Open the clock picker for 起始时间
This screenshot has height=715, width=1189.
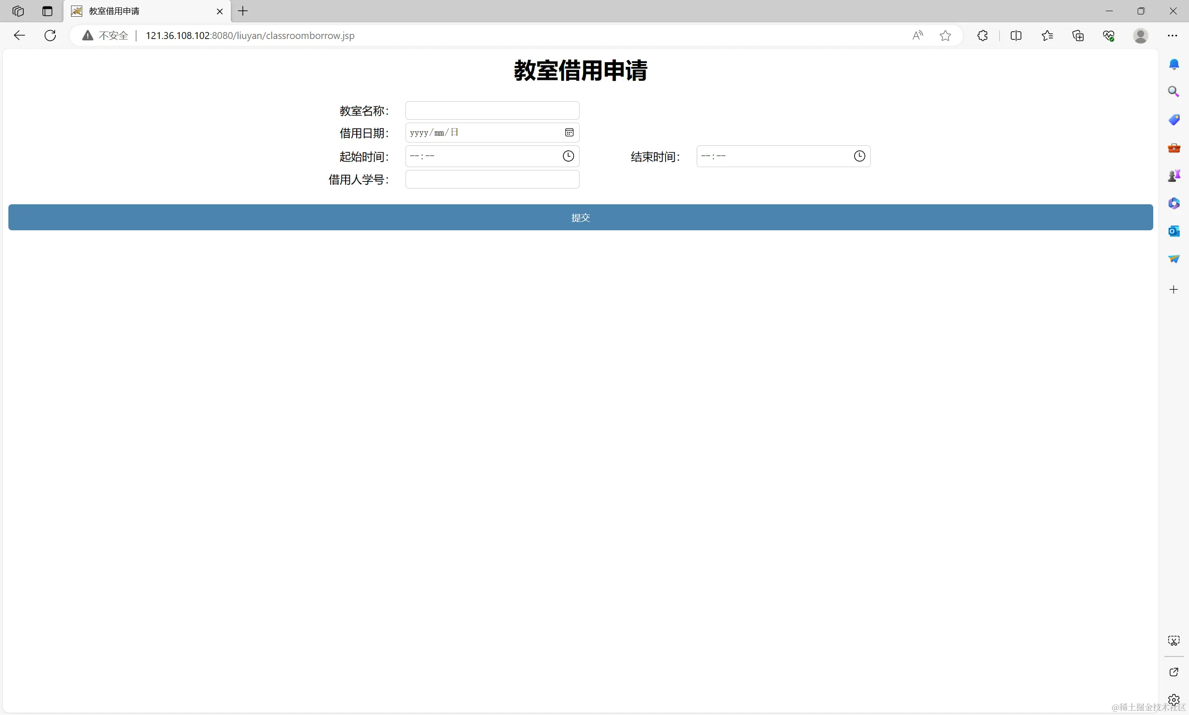click(x=568, y=156)
